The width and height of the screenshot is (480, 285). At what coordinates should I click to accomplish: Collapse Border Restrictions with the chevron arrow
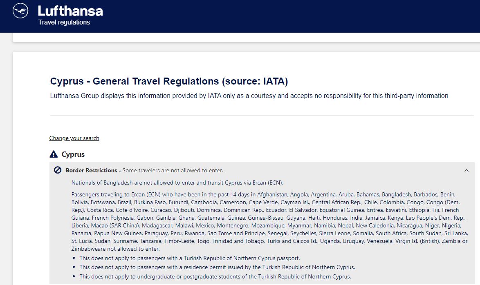pyautogui.click(x=467, y=170)
